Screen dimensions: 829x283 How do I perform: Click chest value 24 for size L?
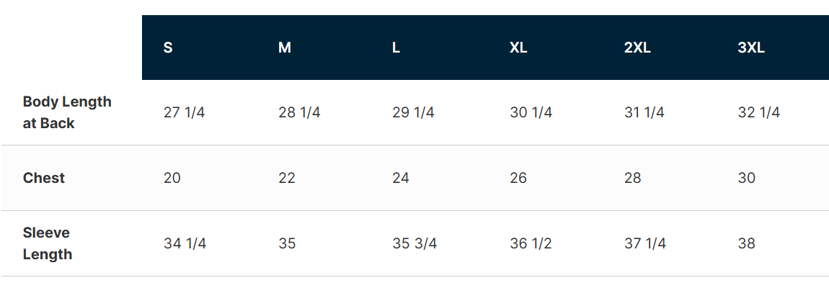(401, 178)
